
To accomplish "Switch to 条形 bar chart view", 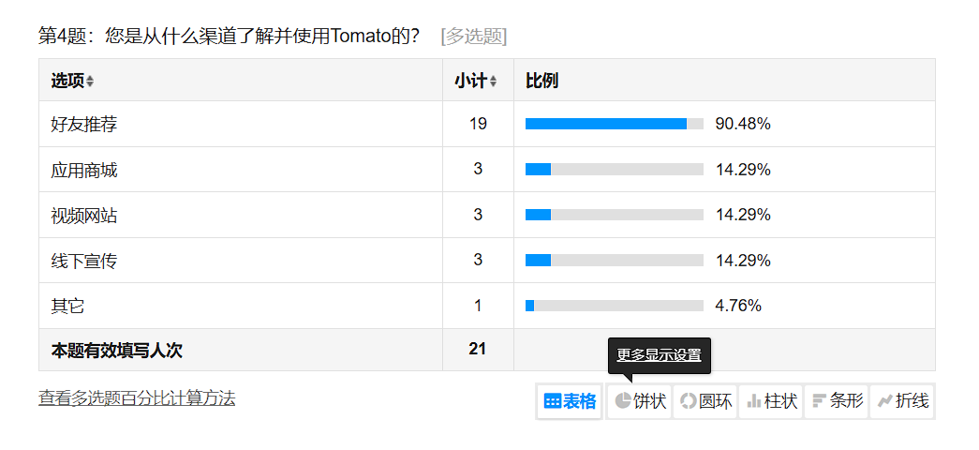I will [x=837, y=401].
